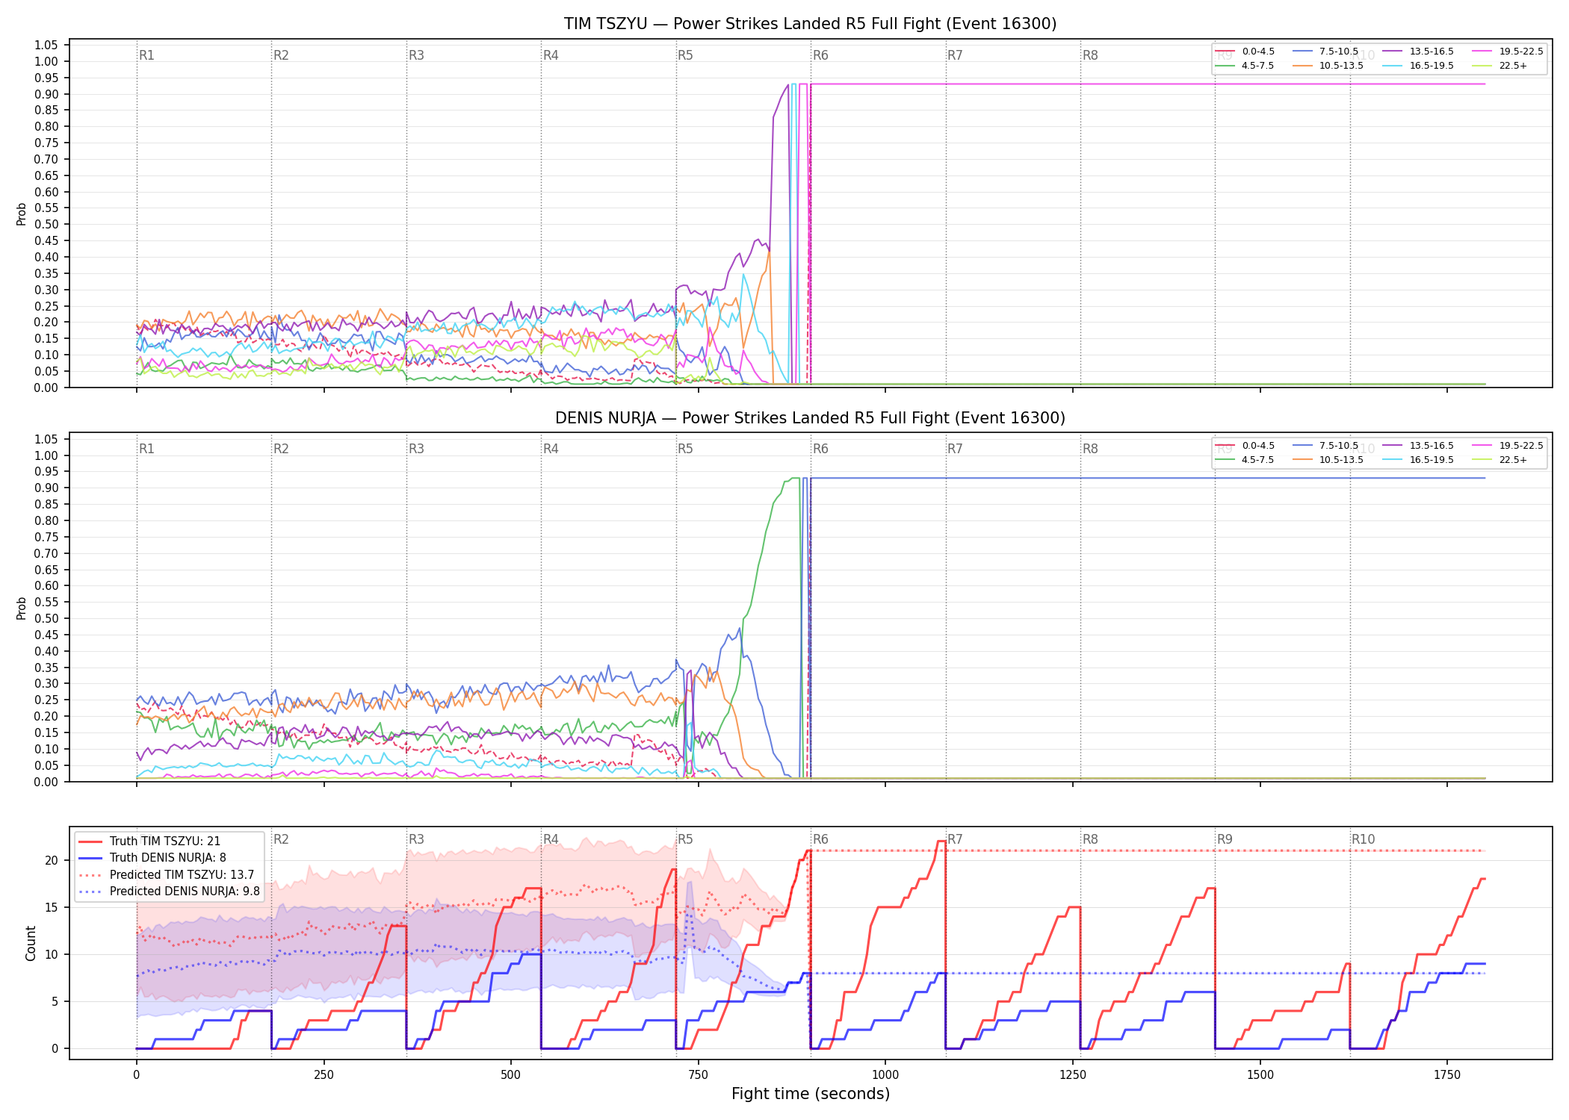Click the DENIS NURJA Power Strikes chart title
This screenshot has width=1569, height=1120.
pos(810,418)
